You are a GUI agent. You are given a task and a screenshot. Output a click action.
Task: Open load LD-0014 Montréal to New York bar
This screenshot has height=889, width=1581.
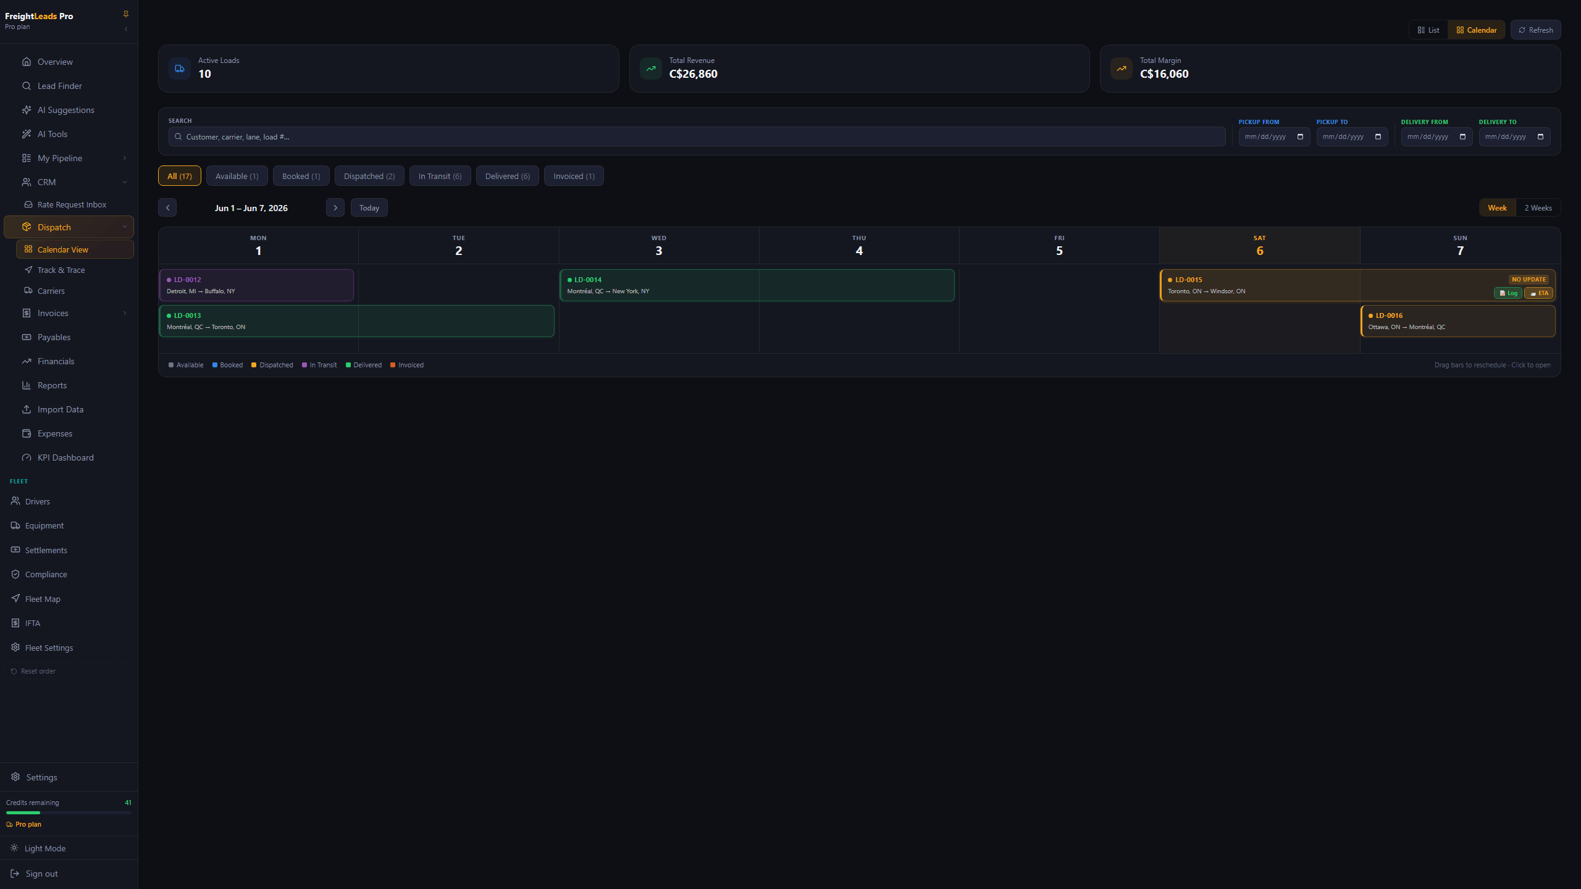[x=757, y=285]
